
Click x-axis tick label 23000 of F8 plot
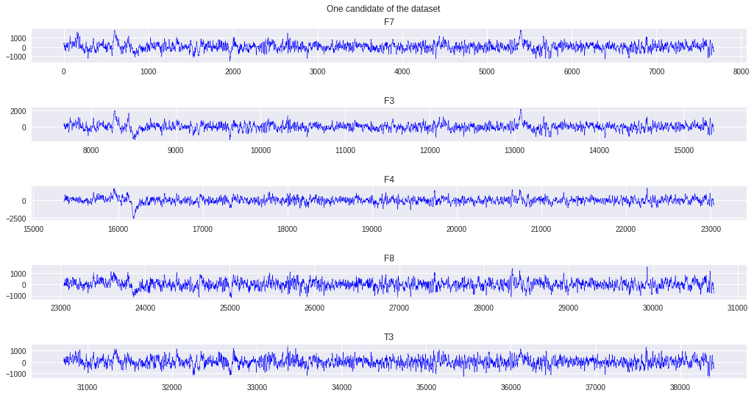(60, 308)
